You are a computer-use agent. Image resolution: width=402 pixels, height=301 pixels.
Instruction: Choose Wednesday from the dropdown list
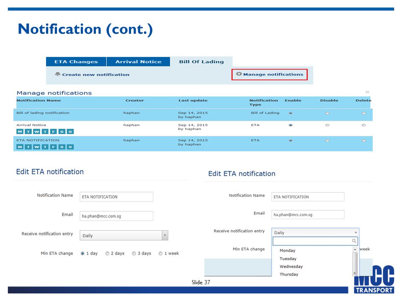click(291, 266)
